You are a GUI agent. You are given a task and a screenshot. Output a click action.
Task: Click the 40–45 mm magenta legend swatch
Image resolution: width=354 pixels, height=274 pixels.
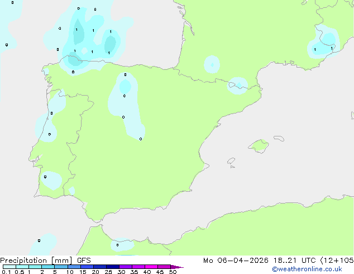pyautogui.click(x=151, y=267)
